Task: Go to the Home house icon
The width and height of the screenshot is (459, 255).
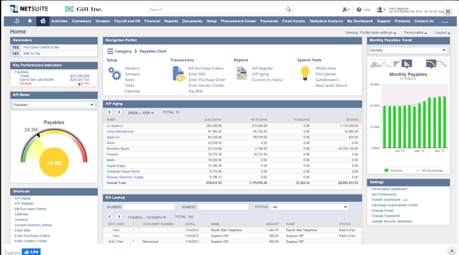Action: pos(43,21)
